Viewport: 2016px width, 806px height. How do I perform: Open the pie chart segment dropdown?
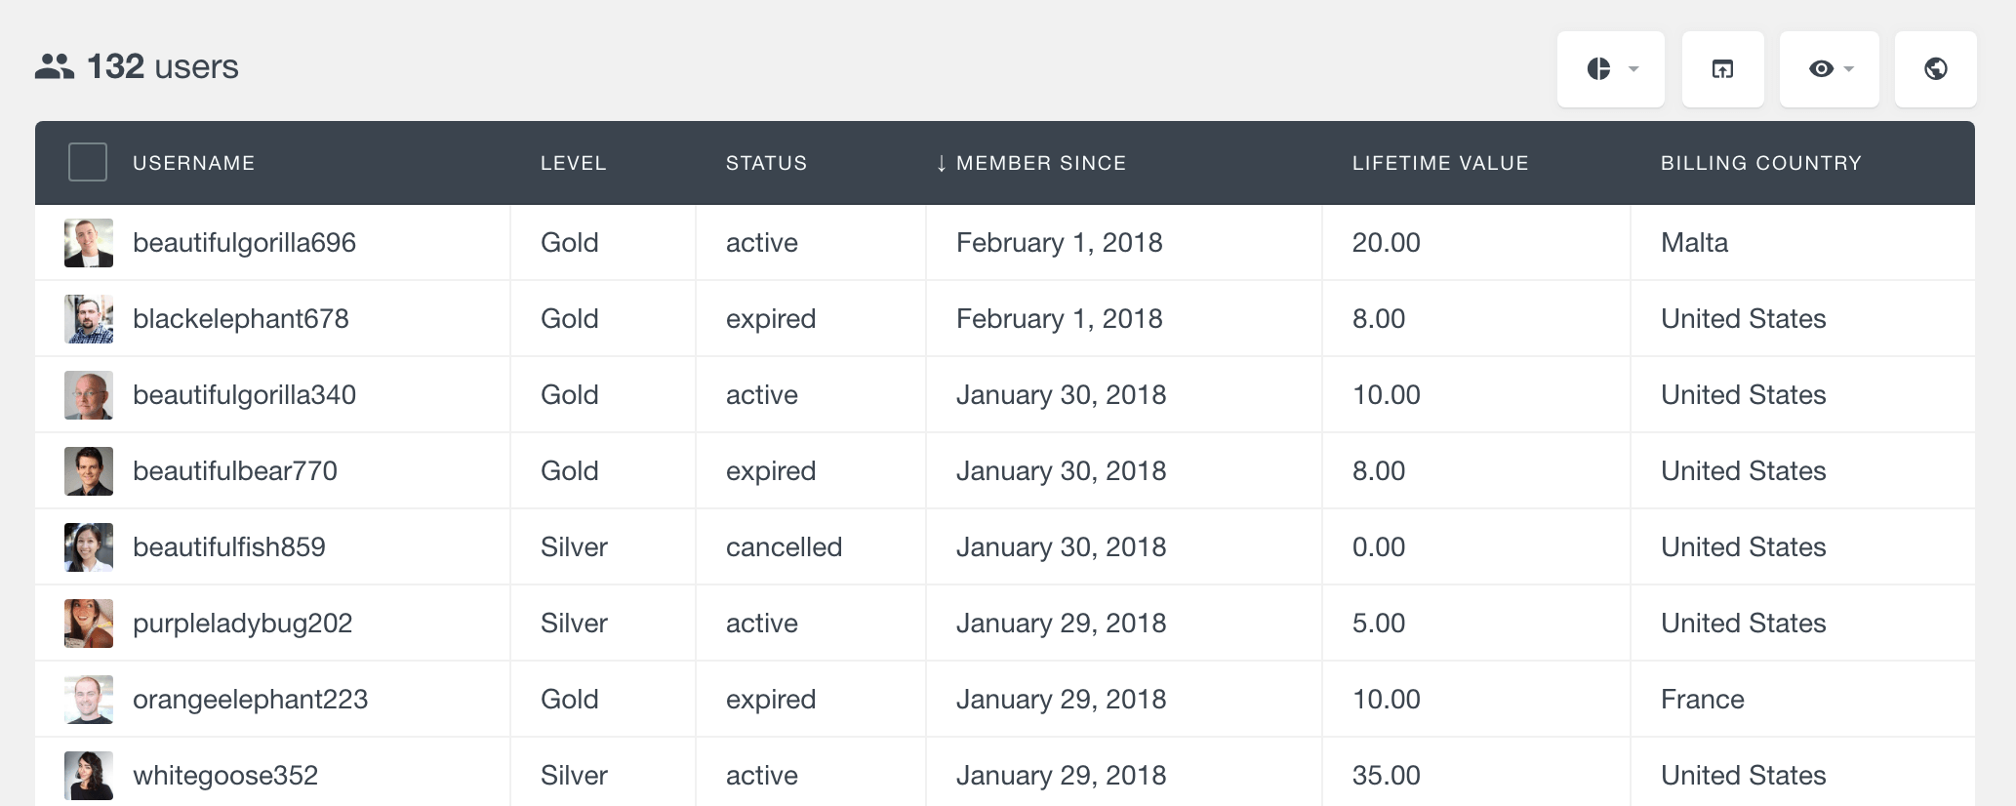tap(1610, 69)
